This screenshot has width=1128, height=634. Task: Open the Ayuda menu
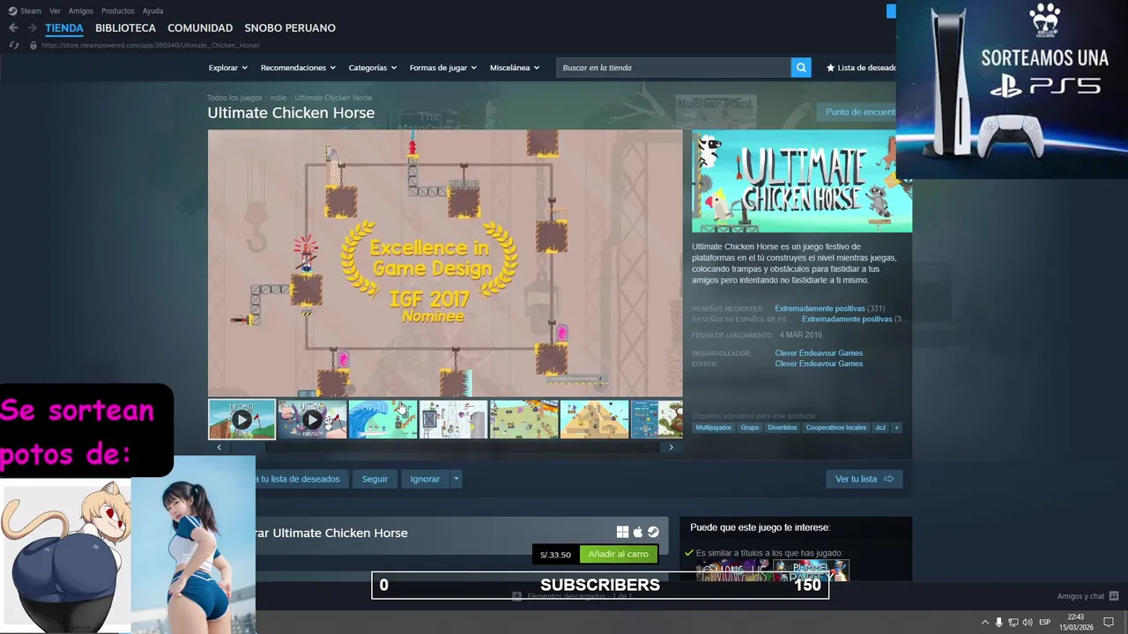(152, 11)
